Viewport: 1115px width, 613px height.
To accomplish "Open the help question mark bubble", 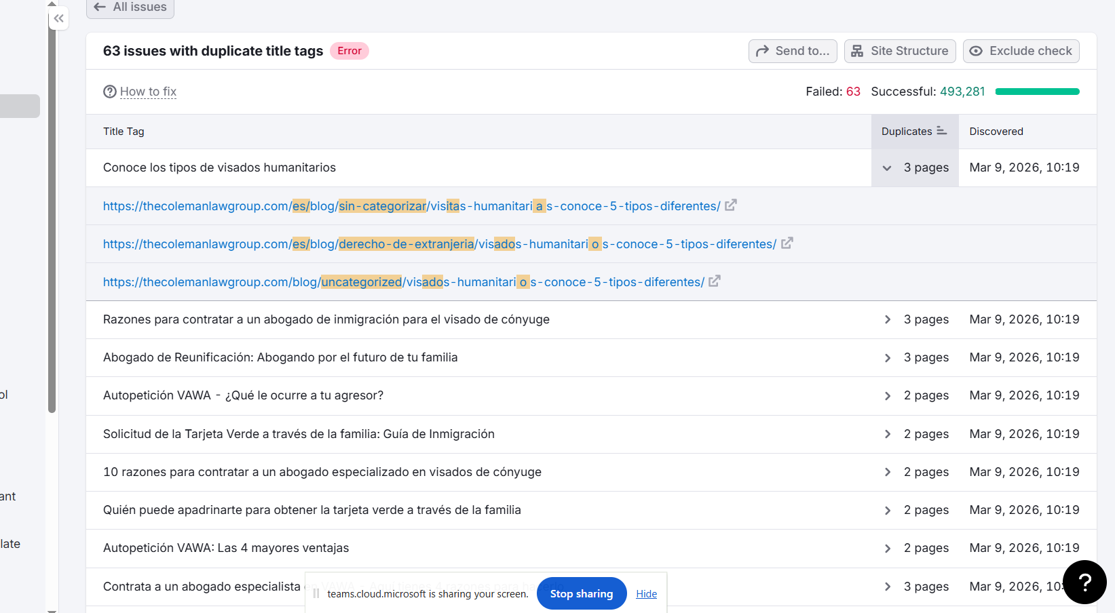I will coord(1084,582).
